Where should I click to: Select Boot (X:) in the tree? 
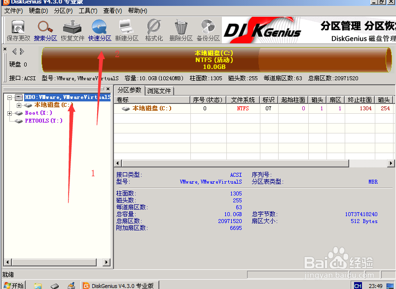(x=38, y=113)
